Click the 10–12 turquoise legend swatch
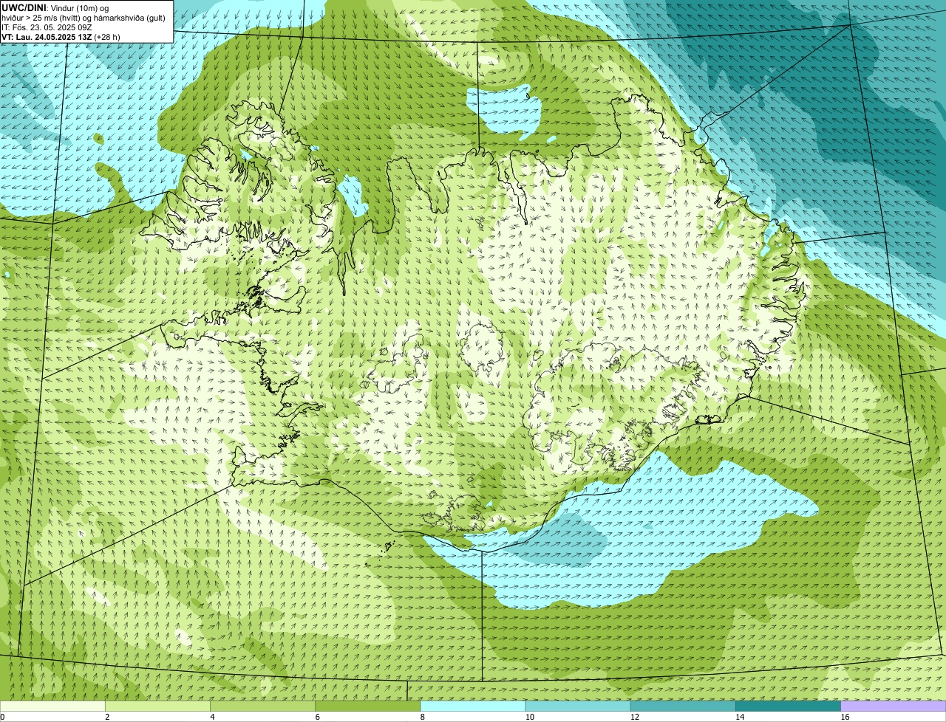 (578, 706)
